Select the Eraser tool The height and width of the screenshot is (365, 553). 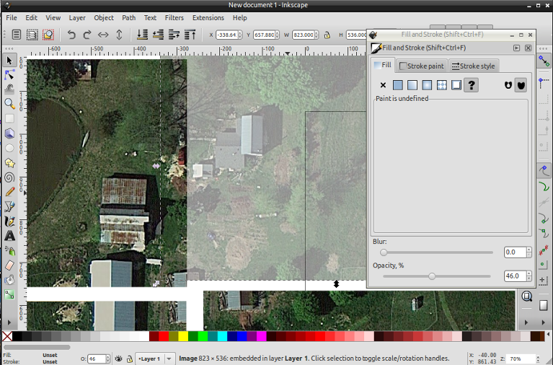click(9, 265)
